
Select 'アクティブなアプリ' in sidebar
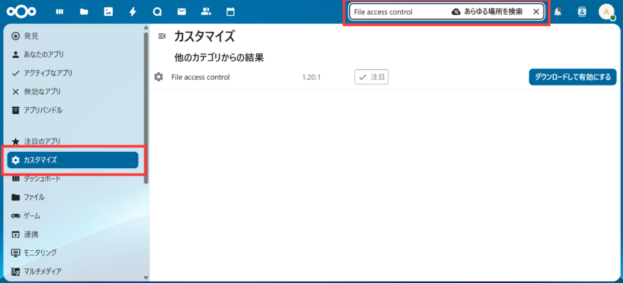pos(48,73)
